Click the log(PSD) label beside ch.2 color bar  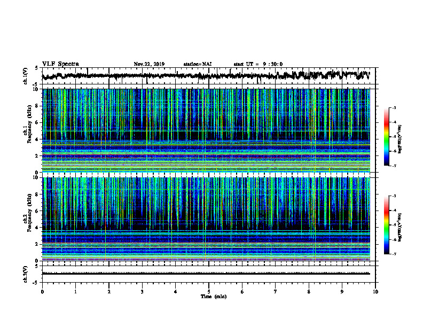click(x=400, y=227)
